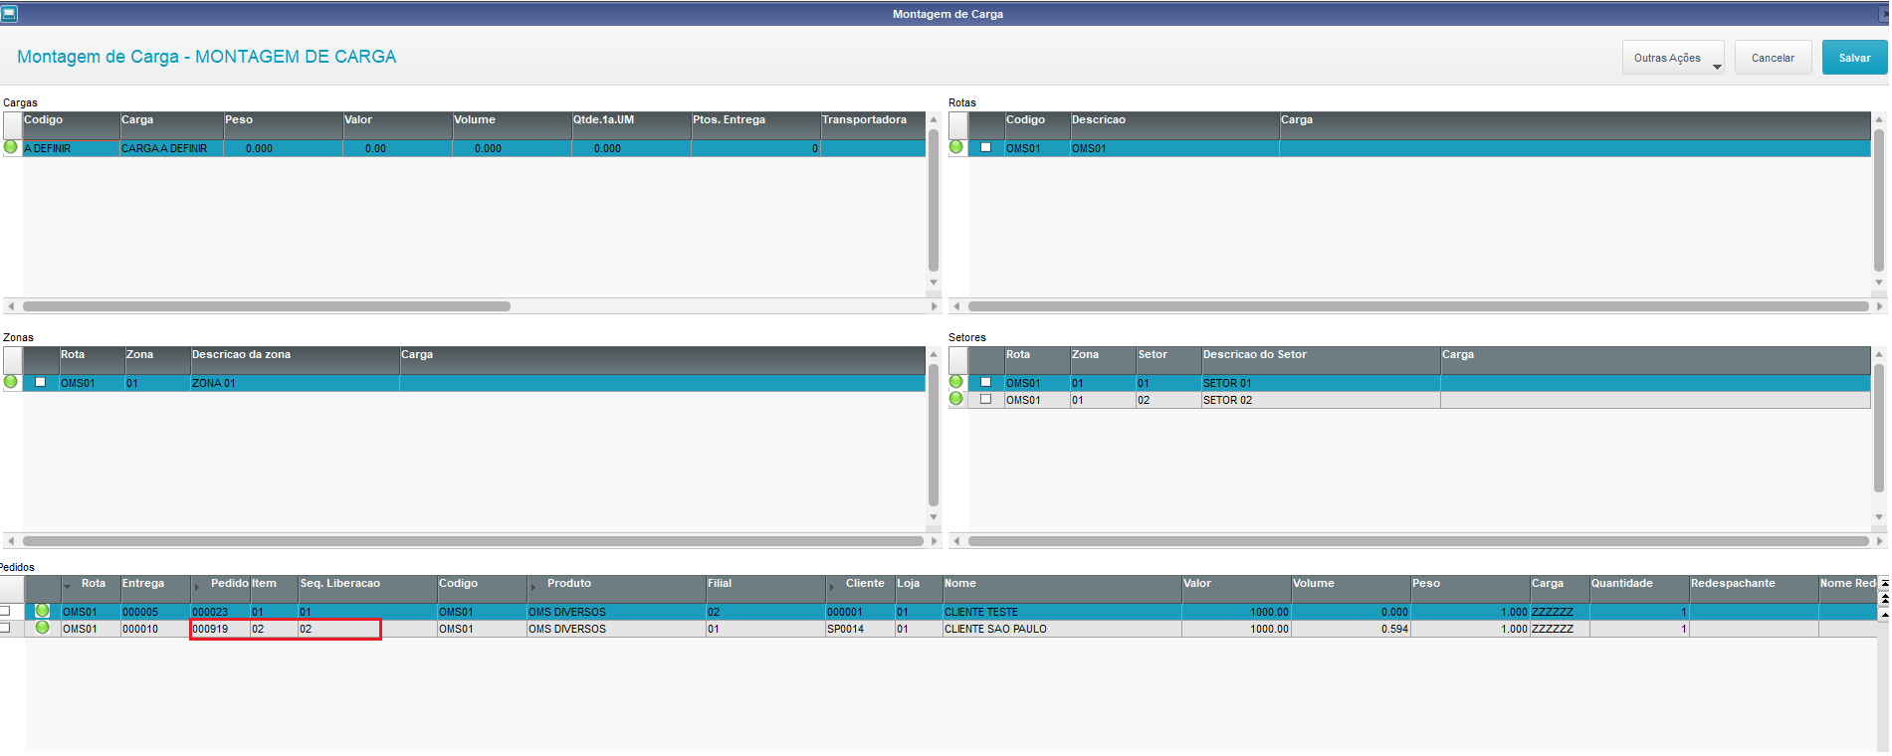
Task: Click Cargas horizontal scrollbar thumb
Action: (267, 306)
